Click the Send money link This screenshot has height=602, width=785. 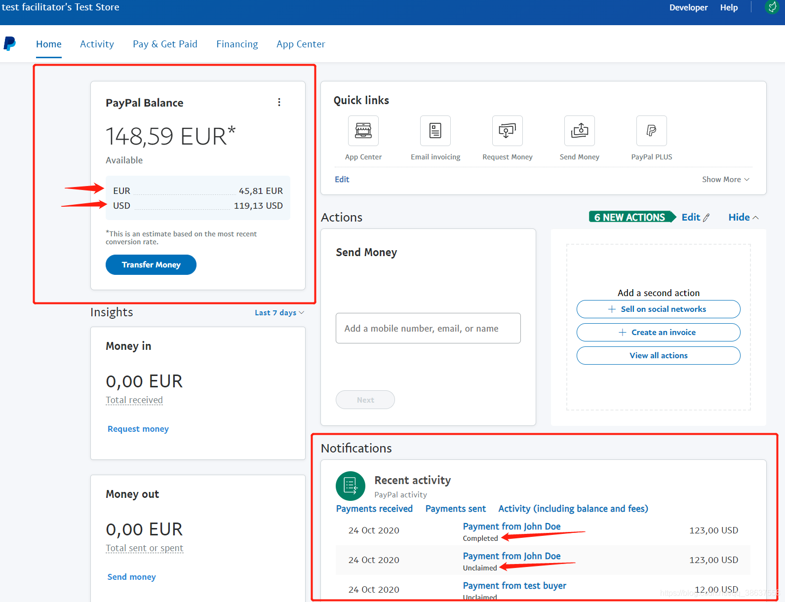click(132, 577)
